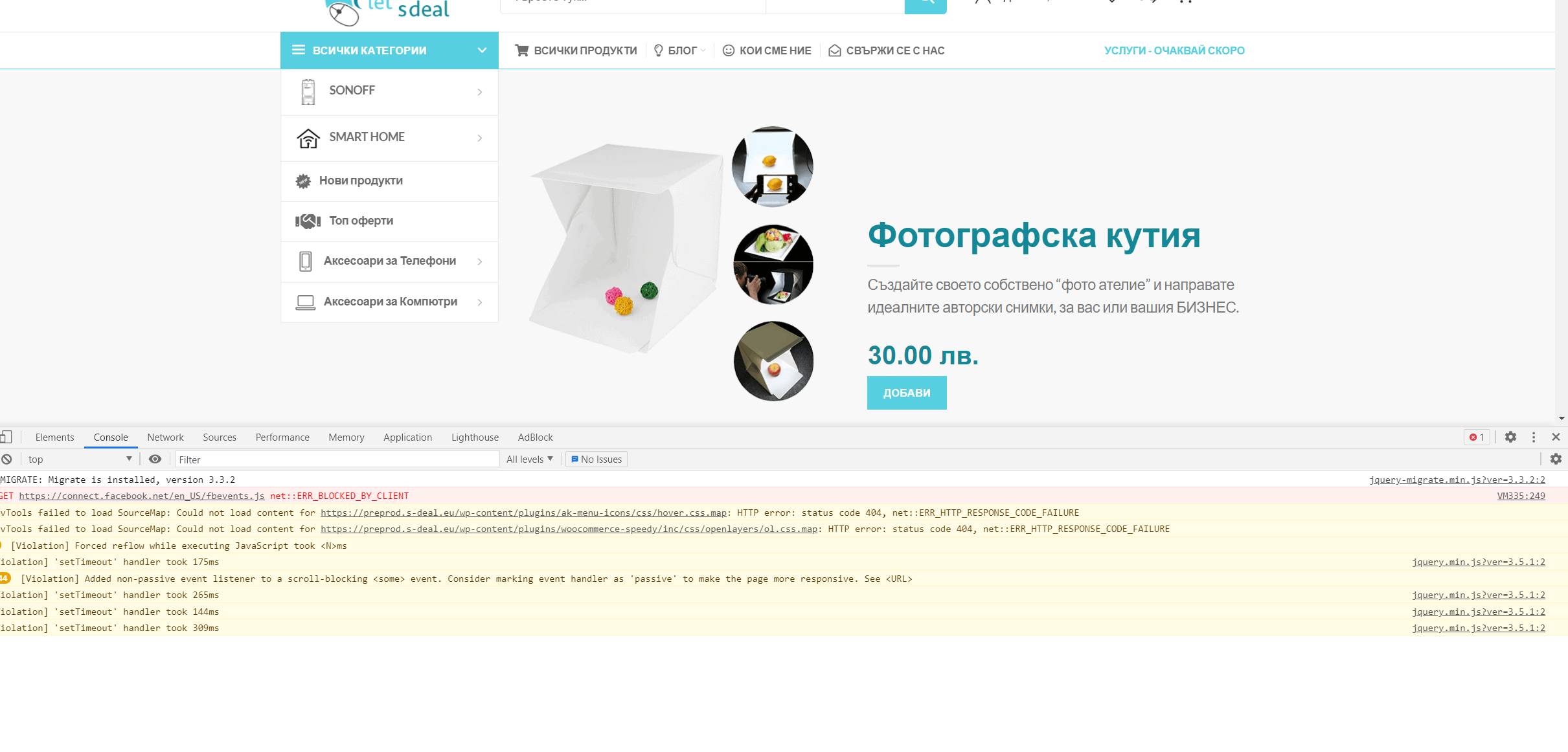Open DevTools three-dot customize menu
The image size is (1568, 752).
(x=1533, y=437)
